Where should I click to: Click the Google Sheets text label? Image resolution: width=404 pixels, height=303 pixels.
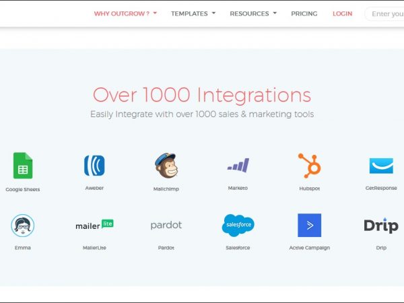pyautogui.click(x=23, y=189)
